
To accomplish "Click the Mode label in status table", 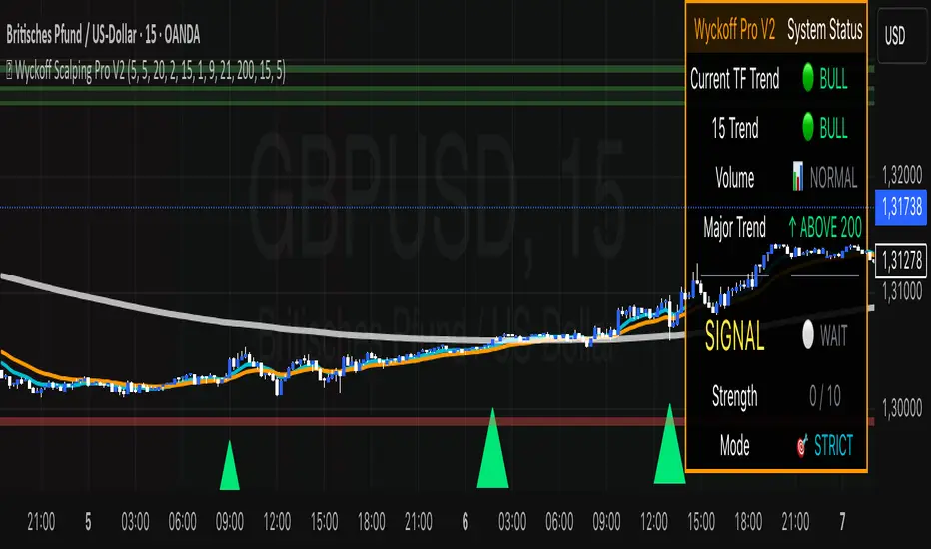I will pyautogui.click(x=734, y=445).
